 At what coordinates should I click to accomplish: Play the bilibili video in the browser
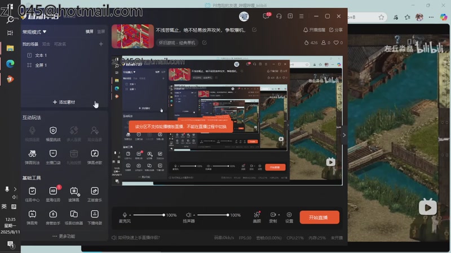click(x=427, y=207)
